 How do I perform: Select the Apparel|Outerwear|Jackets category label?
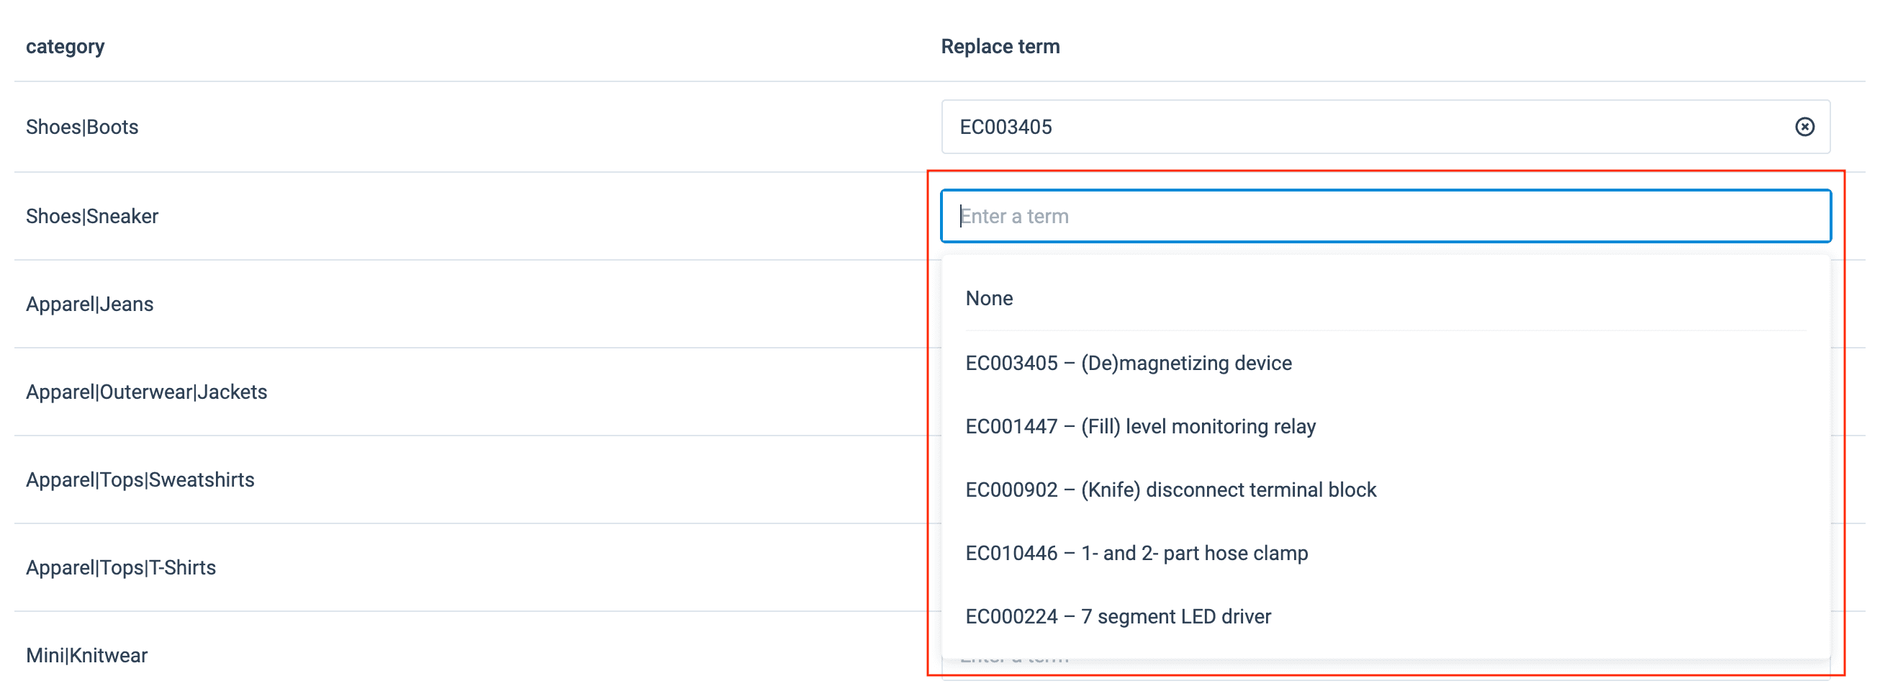pos(146,392)
